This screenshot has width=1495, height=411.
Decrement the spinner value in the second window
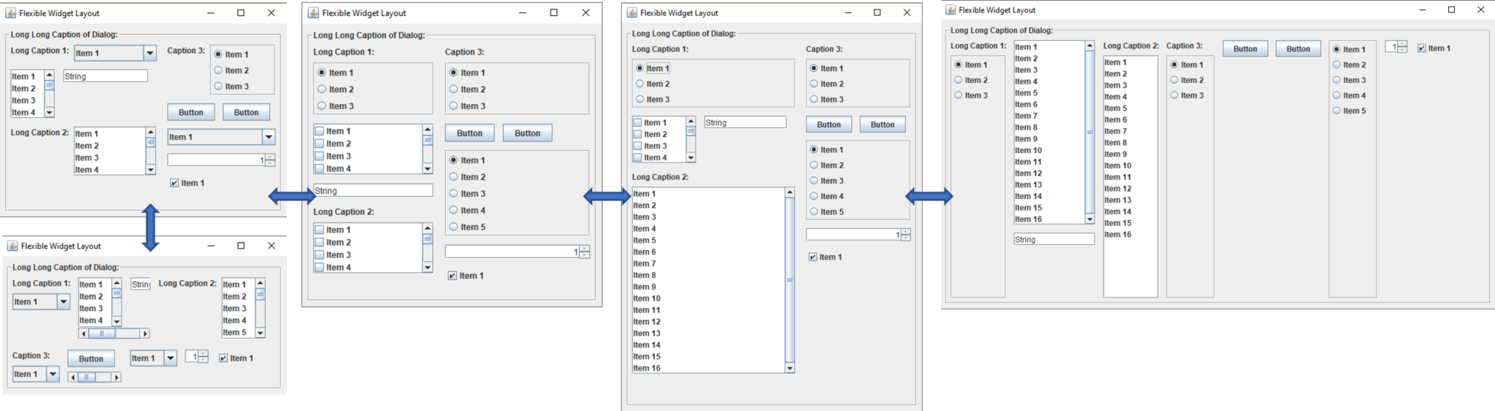(x=584, y=254)
